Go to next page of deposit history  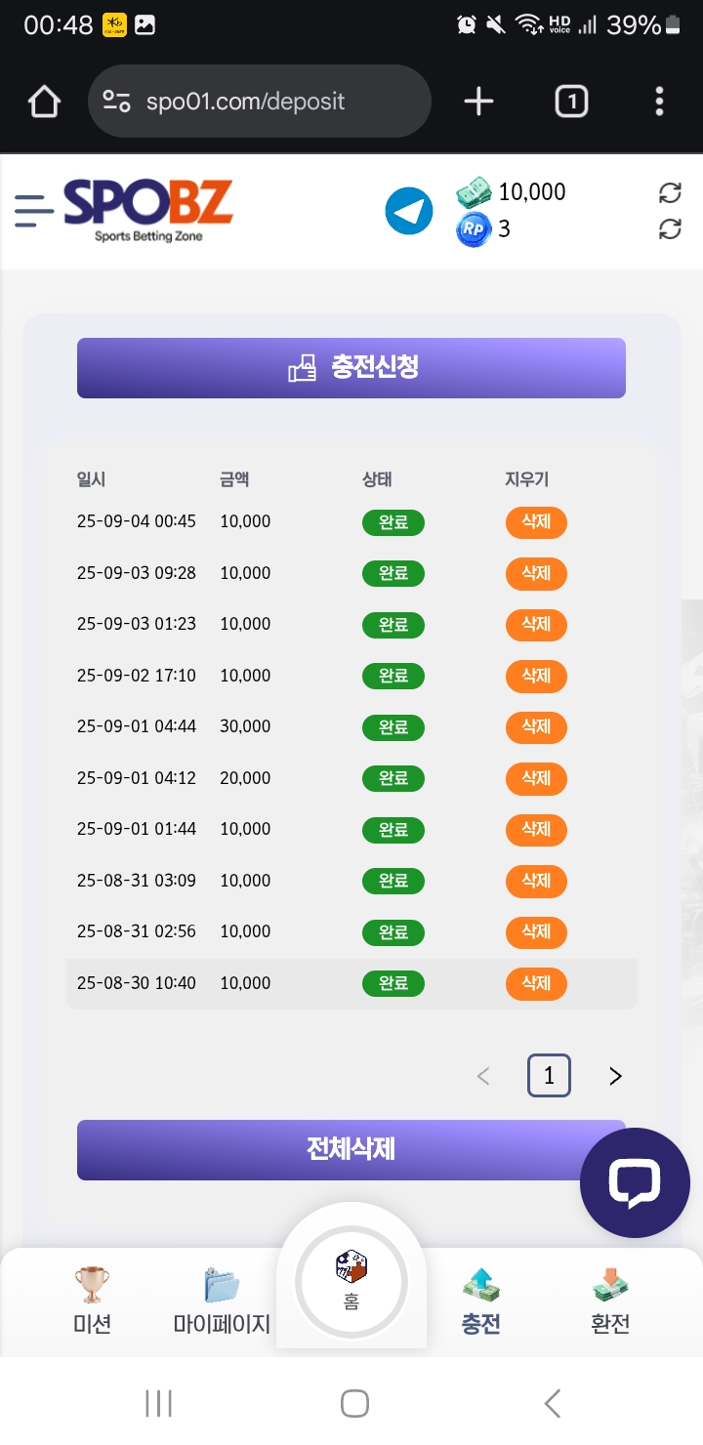615,1076
